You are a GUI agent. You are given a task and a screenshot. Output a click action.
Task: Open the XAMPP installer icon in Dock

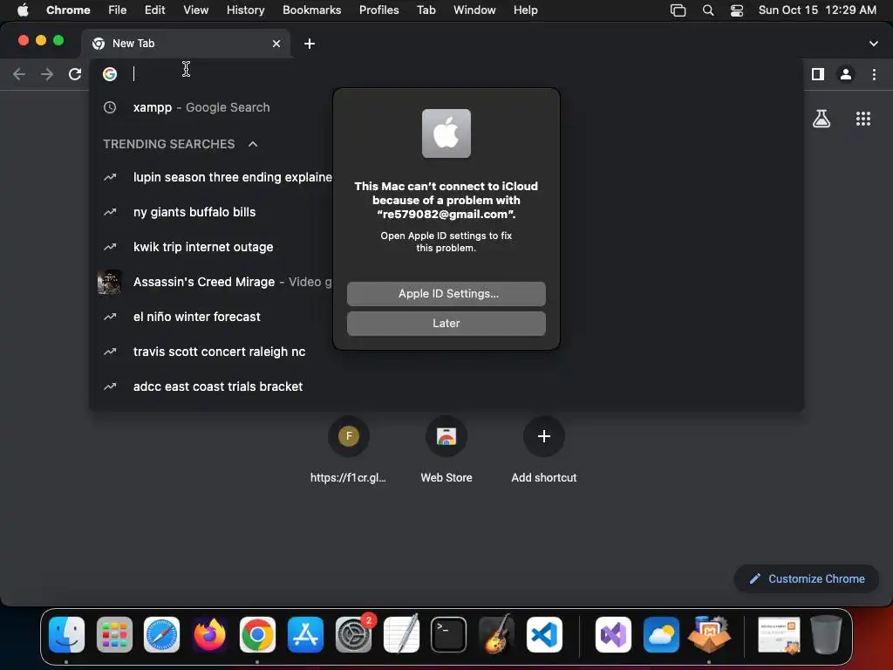(709, 635)
